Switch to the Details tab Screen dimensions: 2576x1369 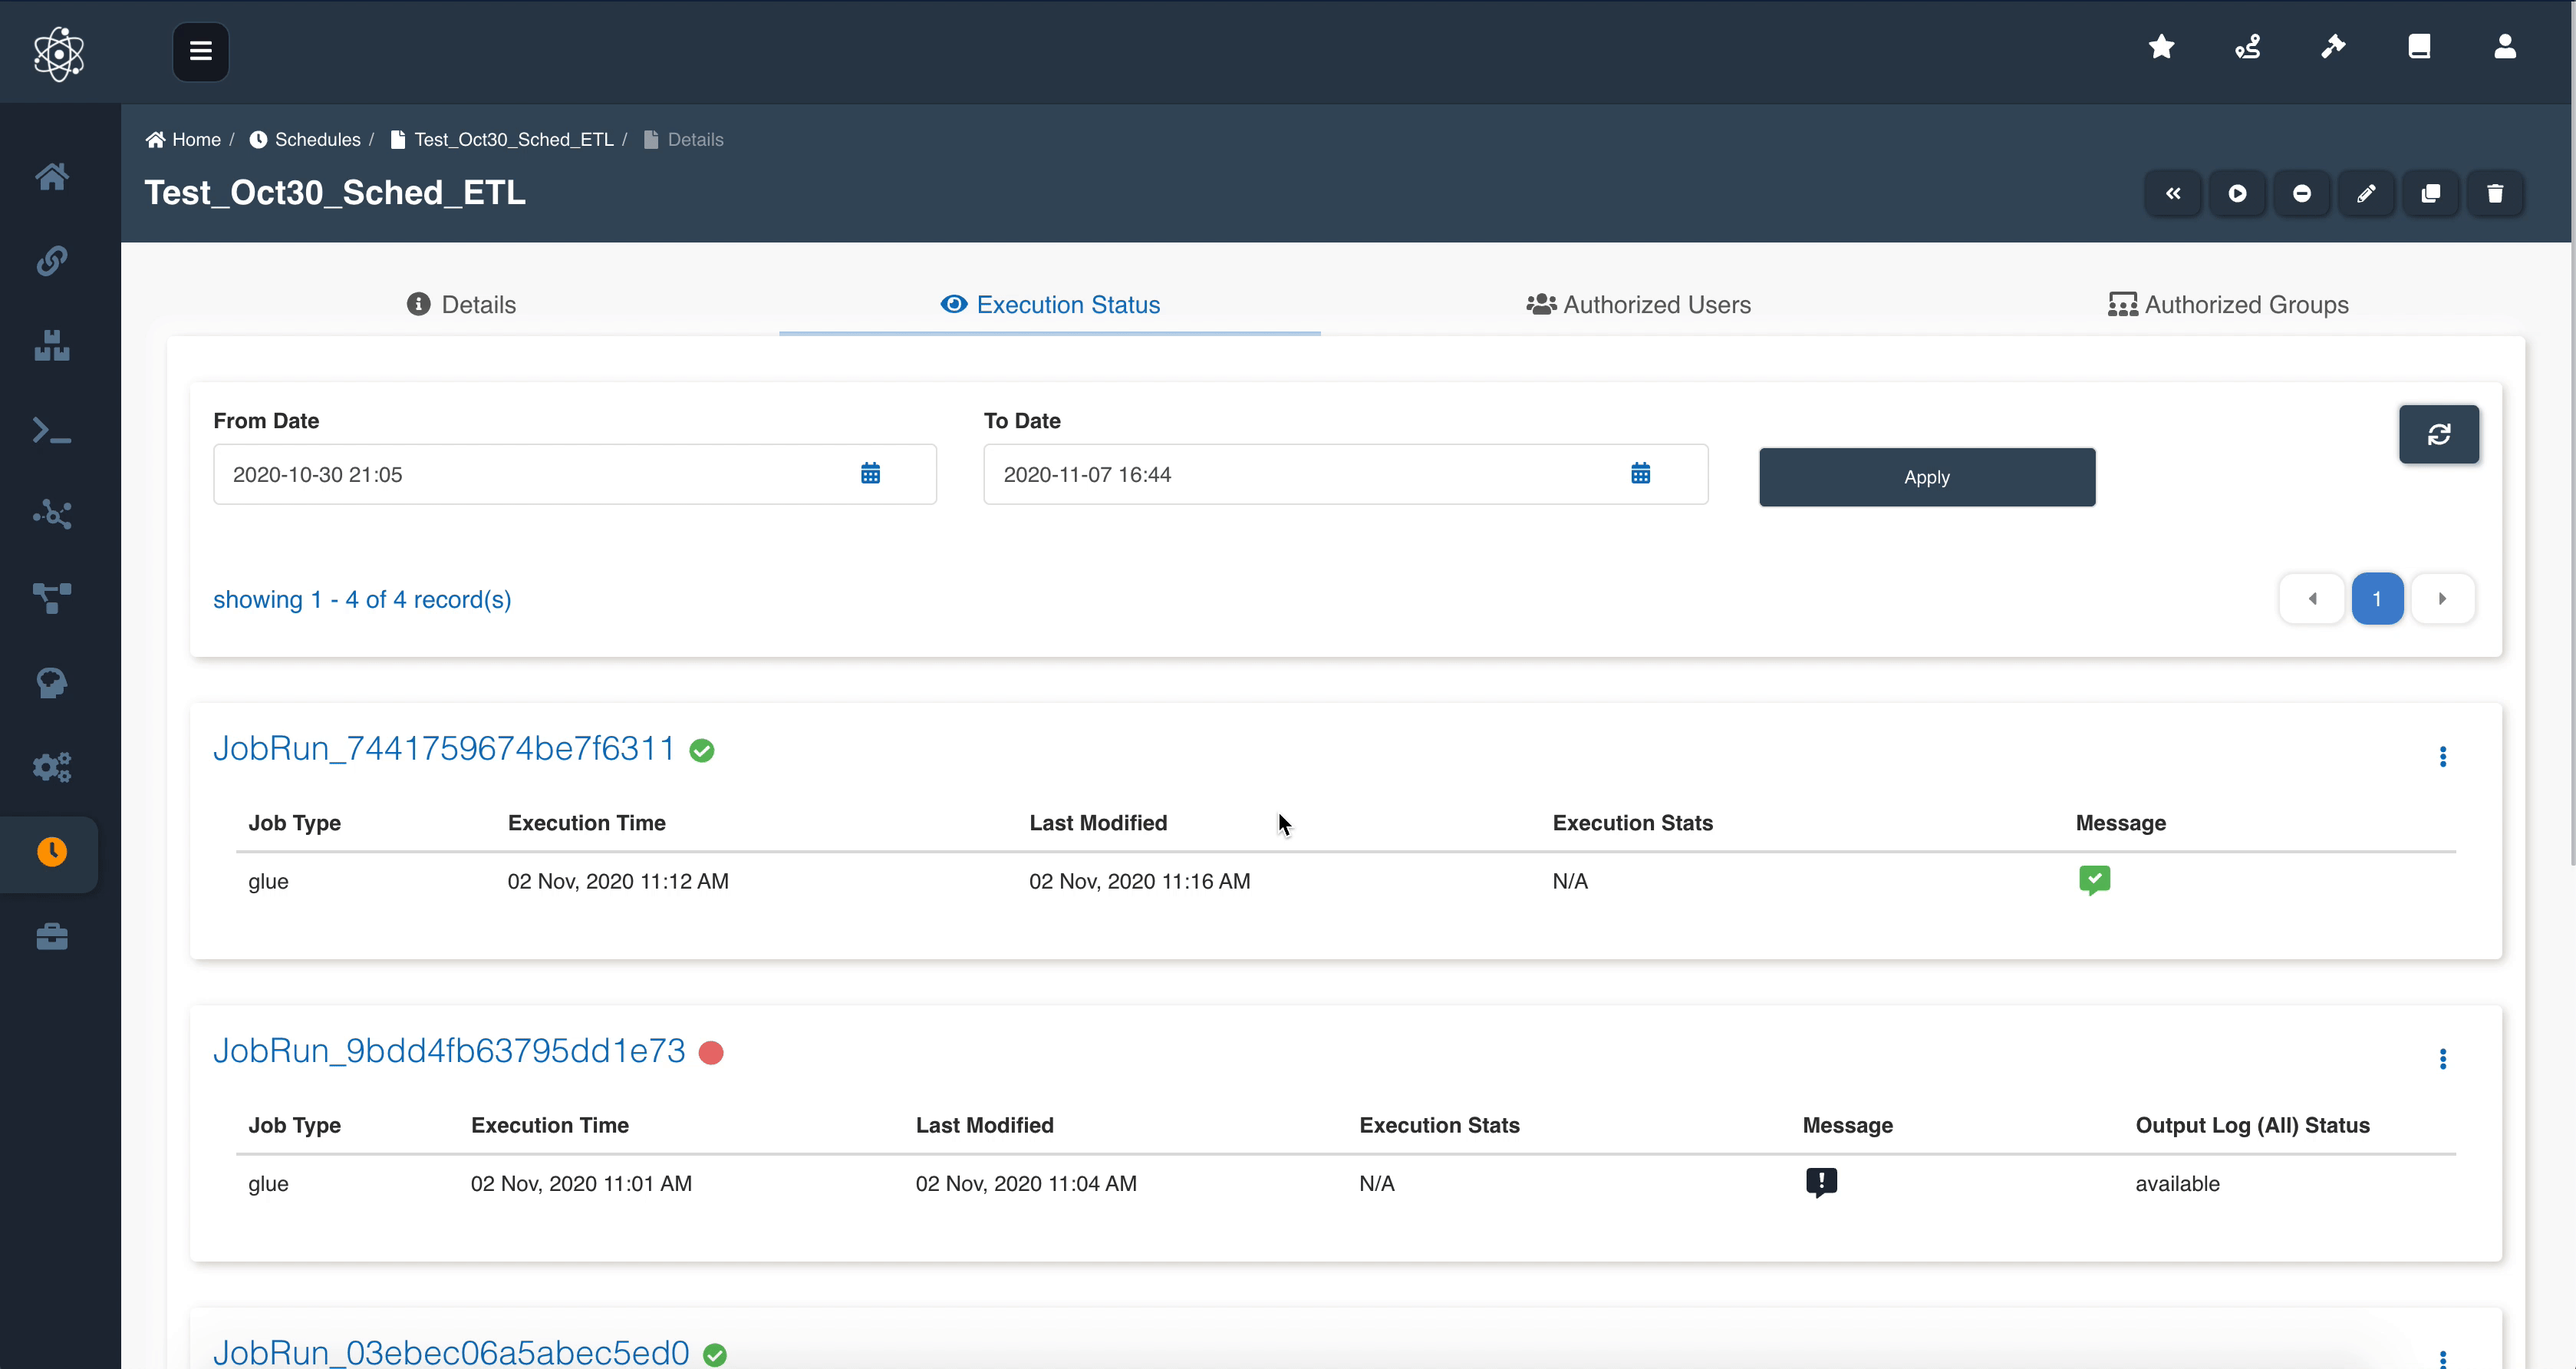(x=461, y=305)
